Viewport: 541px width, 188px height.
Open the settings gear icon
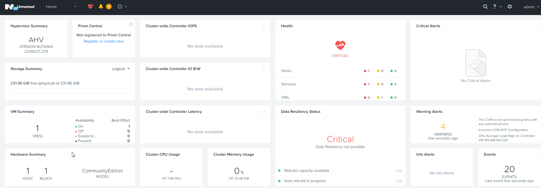[510, 7]
